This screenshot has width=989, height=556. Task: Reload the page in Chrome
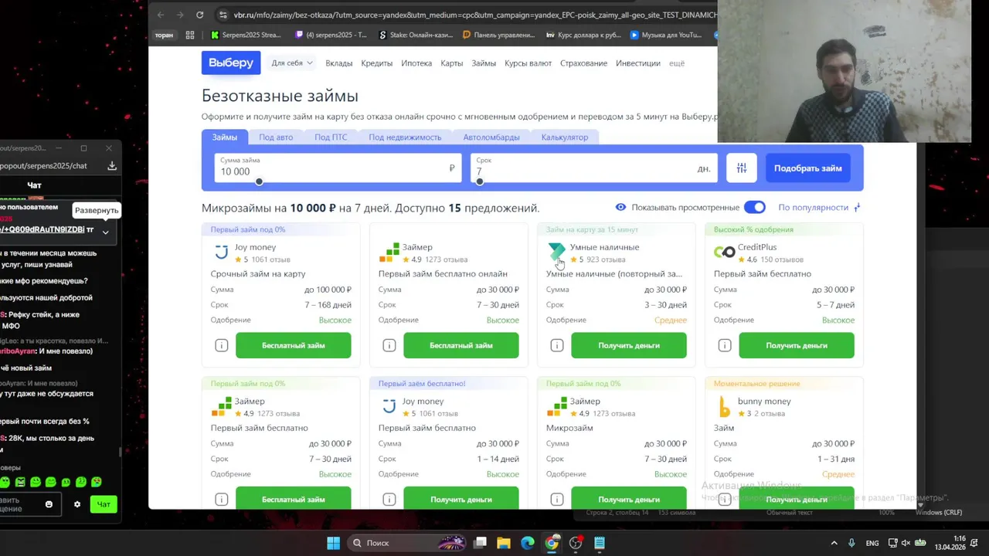click(x=199, y=15)
